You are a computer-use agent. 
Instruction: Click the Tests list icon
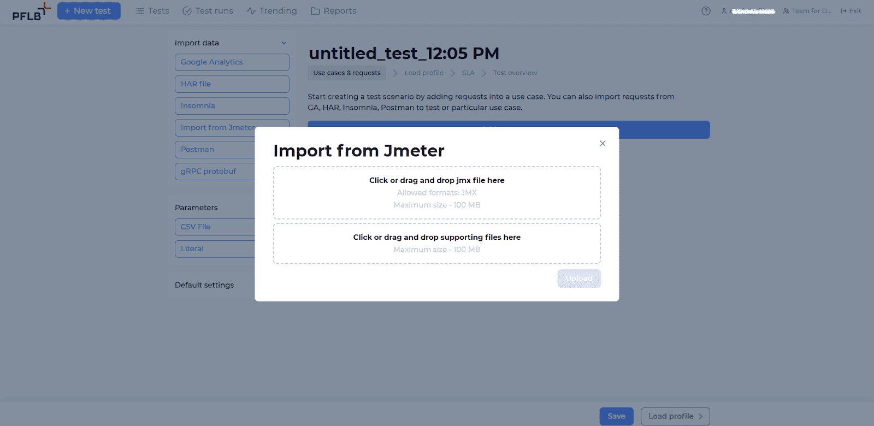click(140, 11)
